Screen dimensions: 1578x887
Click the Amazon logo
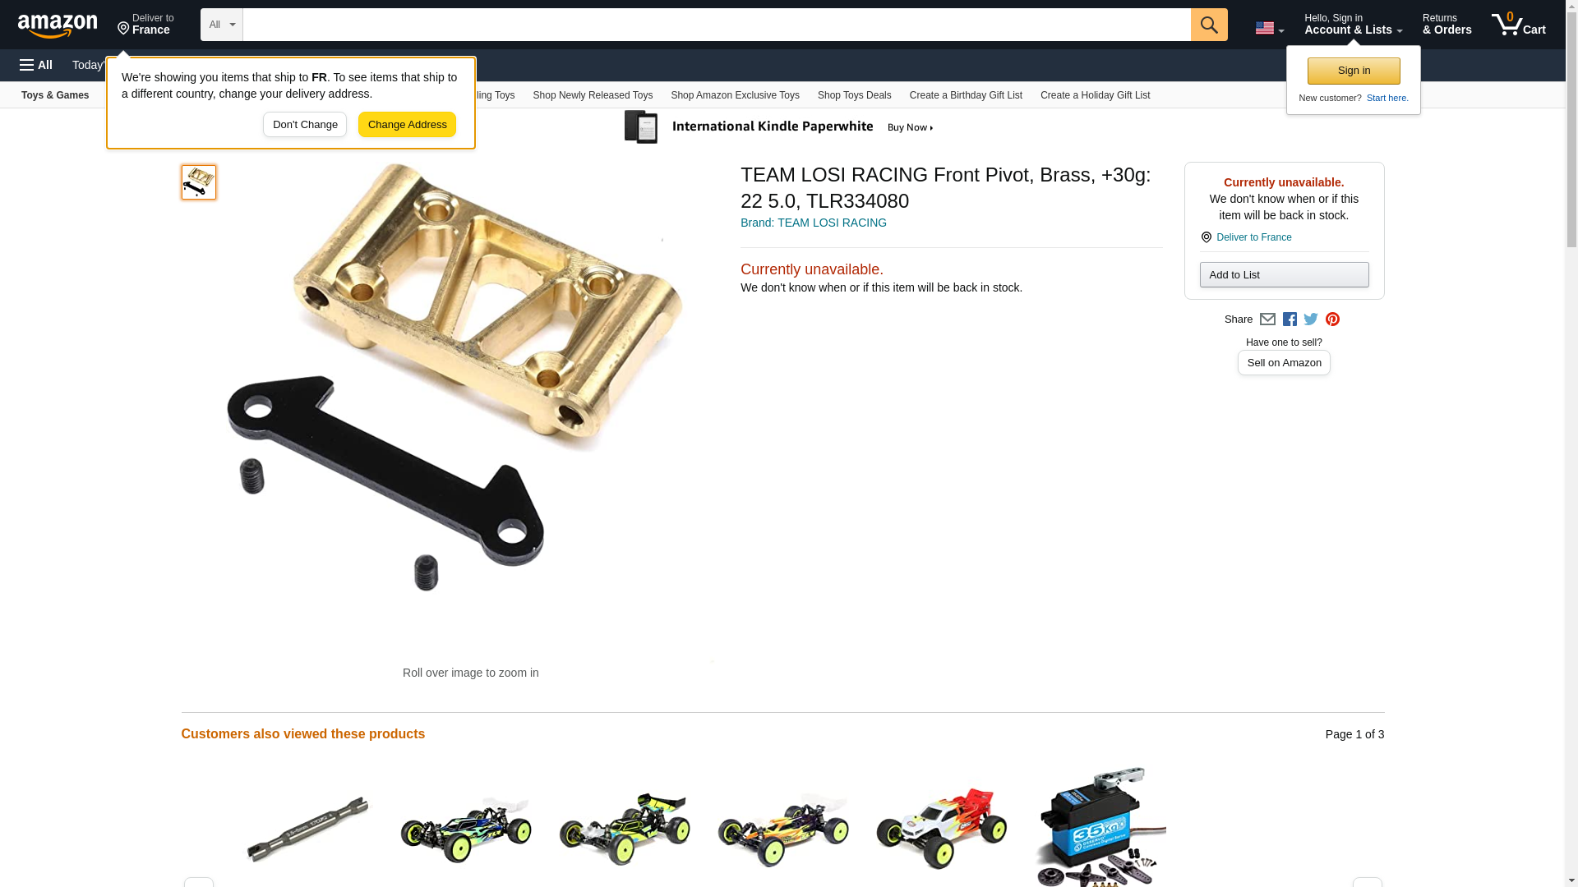tap(58, 25)
